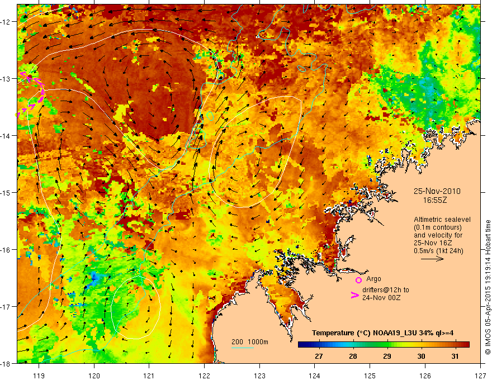Click the 30 value on temperature scale

(421, 356)
